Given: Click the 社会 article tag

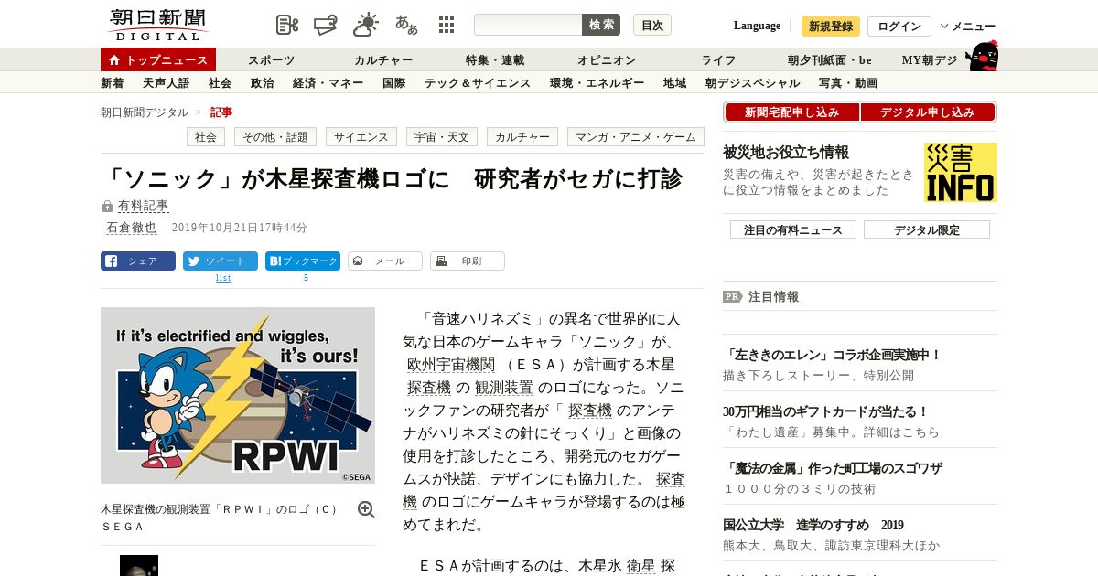Looking at the screenshot, I should [x=206, y=137].
